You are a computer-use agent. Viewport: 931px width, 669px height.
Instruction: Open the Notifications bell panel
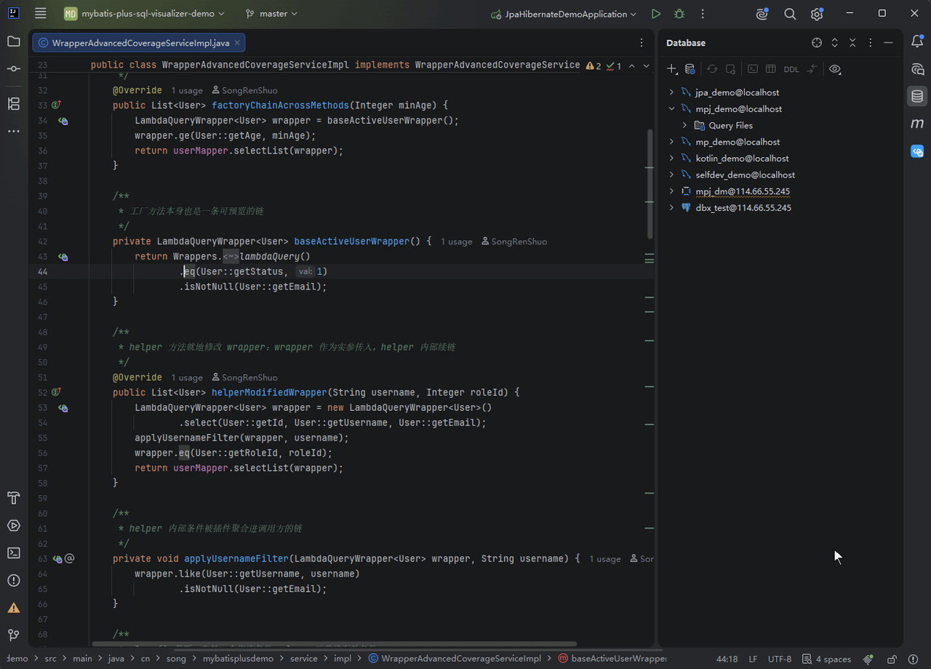(917, 41)
